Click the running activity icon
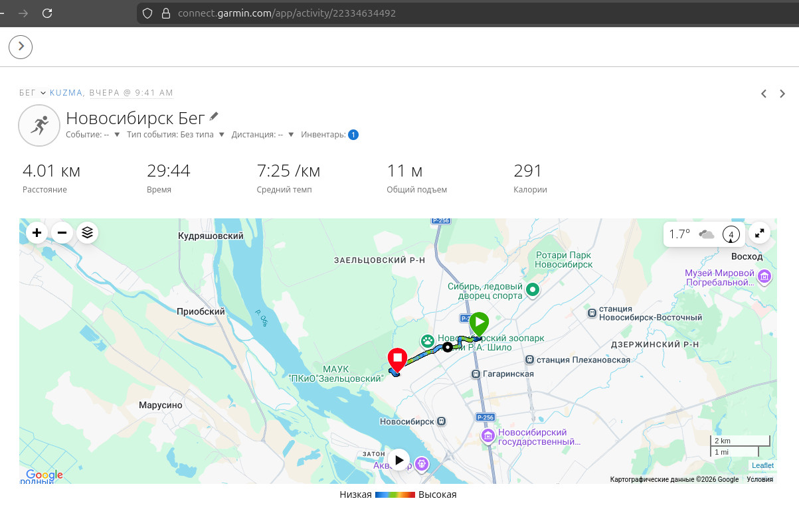The height and width of the screenshot is (527, 799). click(40, 124)
